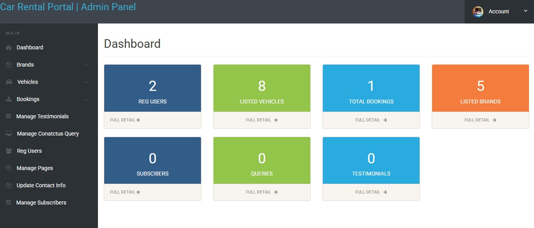Image resolution: width=534 pixels, height=228 pixels.
Task: Click the Testimonials count card
Action: (371, 160)
